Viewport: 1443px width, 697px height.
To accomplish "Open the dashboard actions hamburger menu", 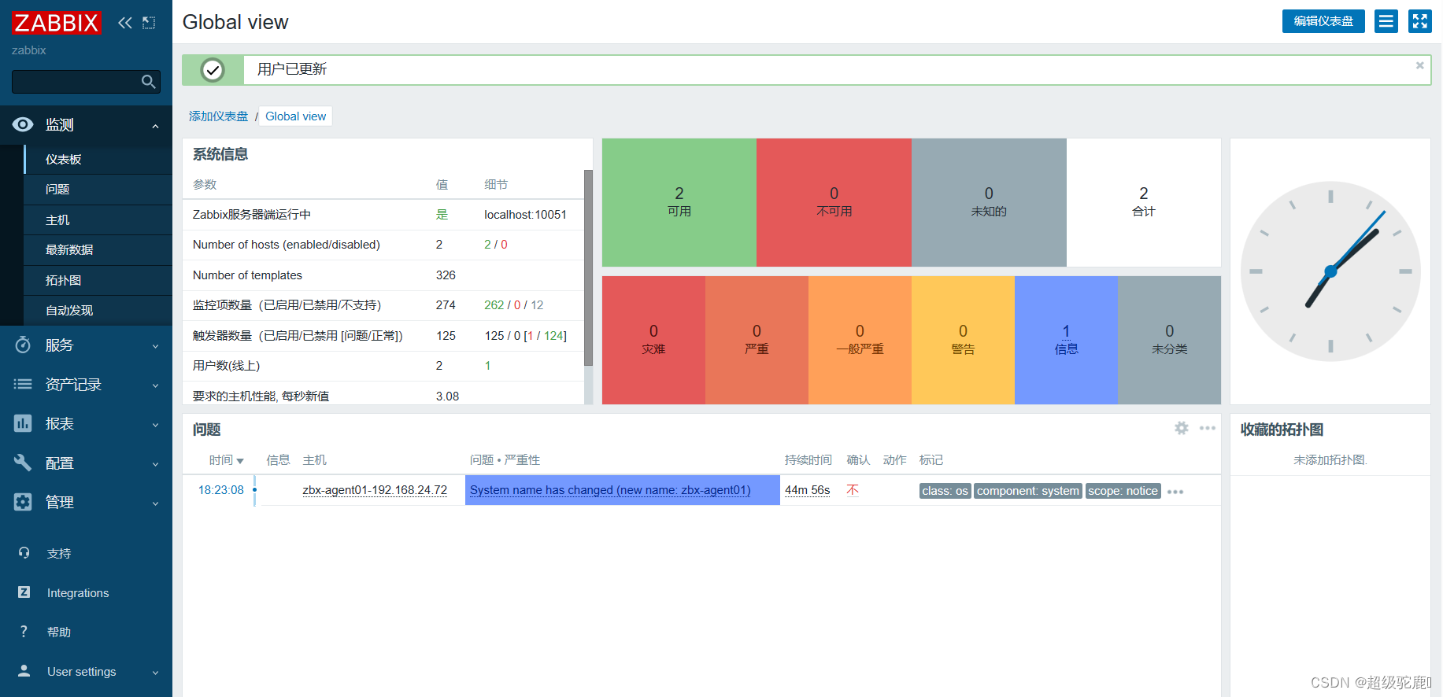I will pos(1386,21).
